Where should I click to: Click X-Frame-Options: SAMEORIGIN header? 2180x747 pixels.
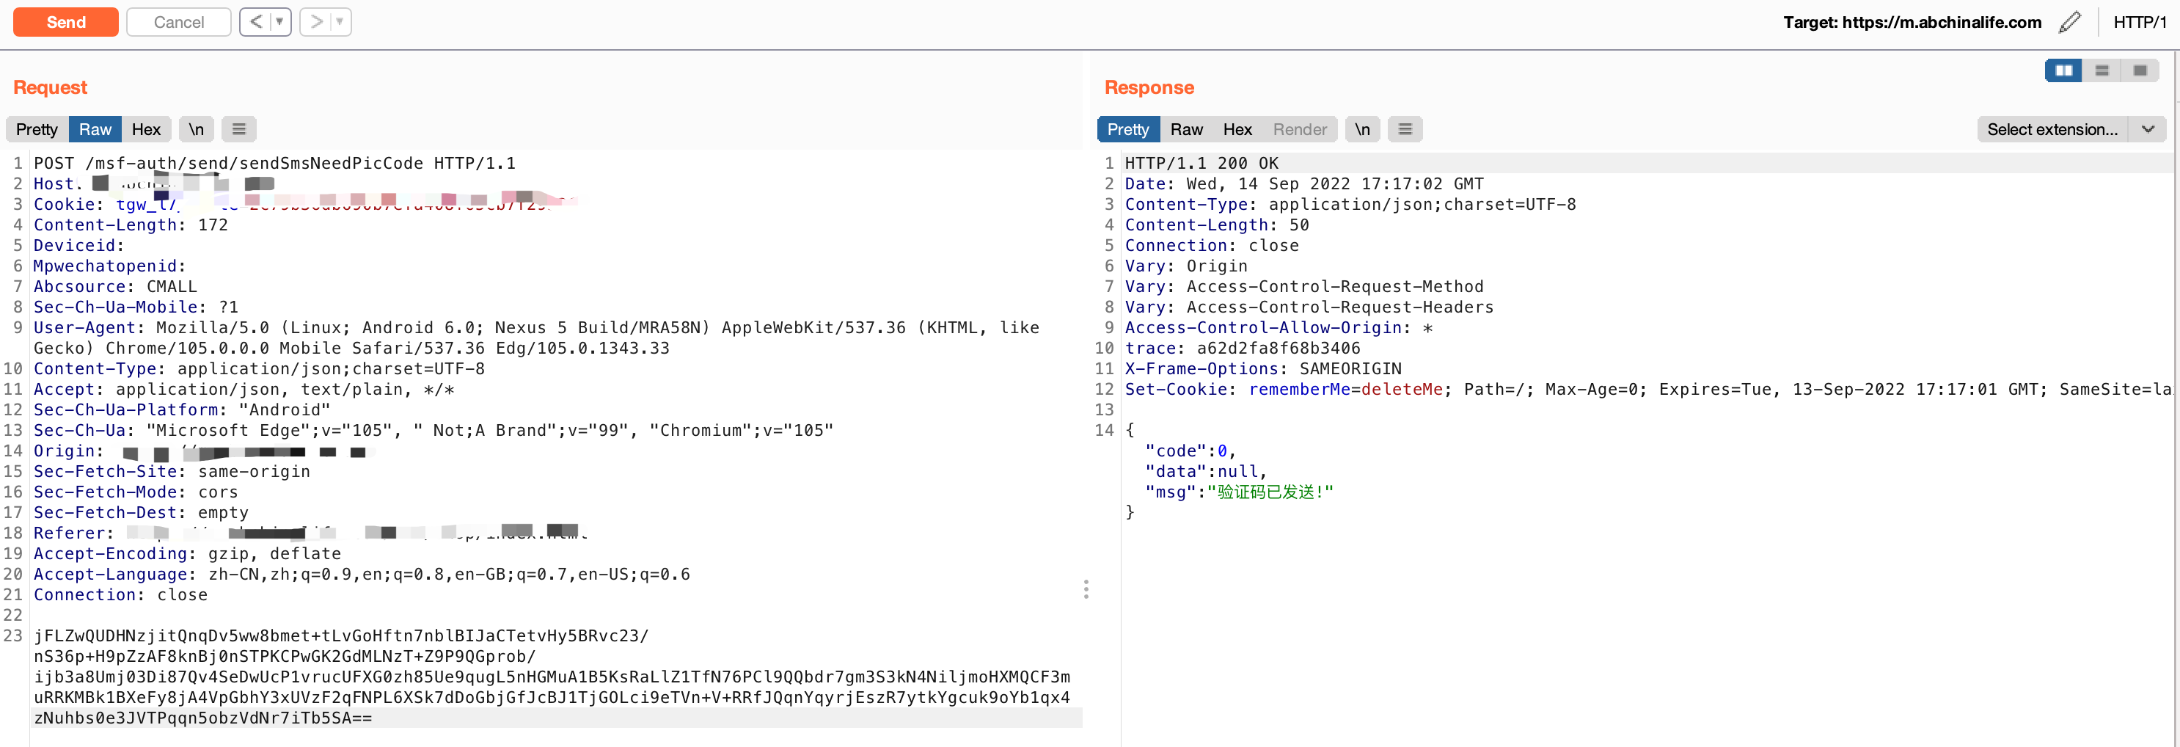(x=1262, y=368)
